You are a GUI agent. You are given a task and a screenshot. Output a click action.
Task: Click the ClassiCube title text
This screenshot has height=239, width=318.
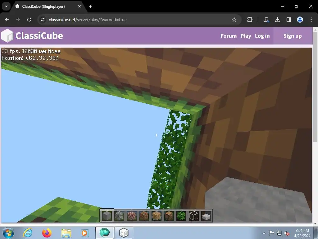pos(39,36)
